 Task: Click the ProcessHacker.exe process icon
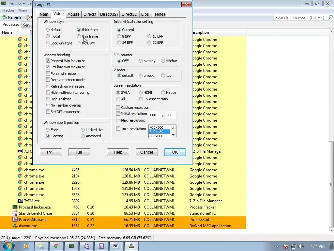15,207
